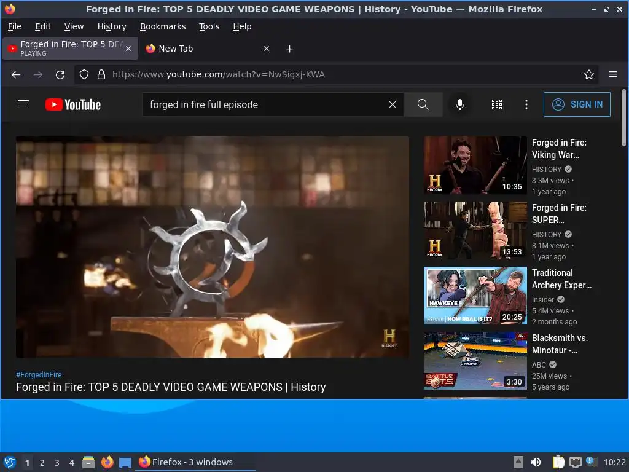Click the blue show desktop icon
The image size is (629, 472).
125,463
